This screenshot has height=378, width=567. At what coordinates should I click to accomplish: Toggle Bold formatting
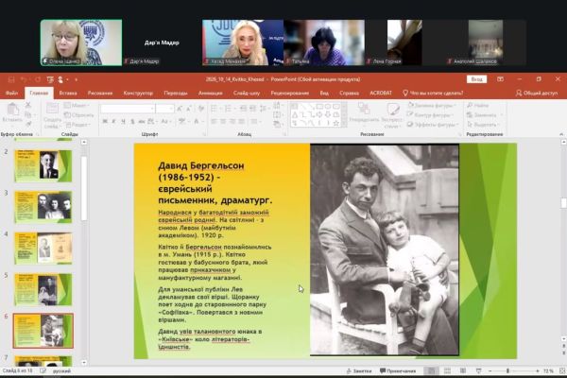[105, 122]
